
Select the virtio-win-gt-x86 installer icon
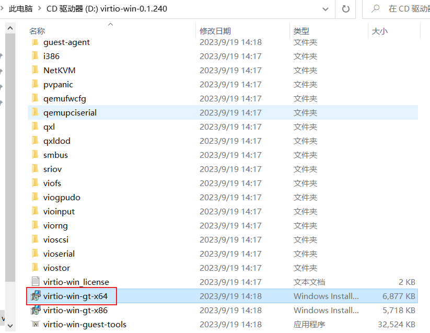pos(35,310)
